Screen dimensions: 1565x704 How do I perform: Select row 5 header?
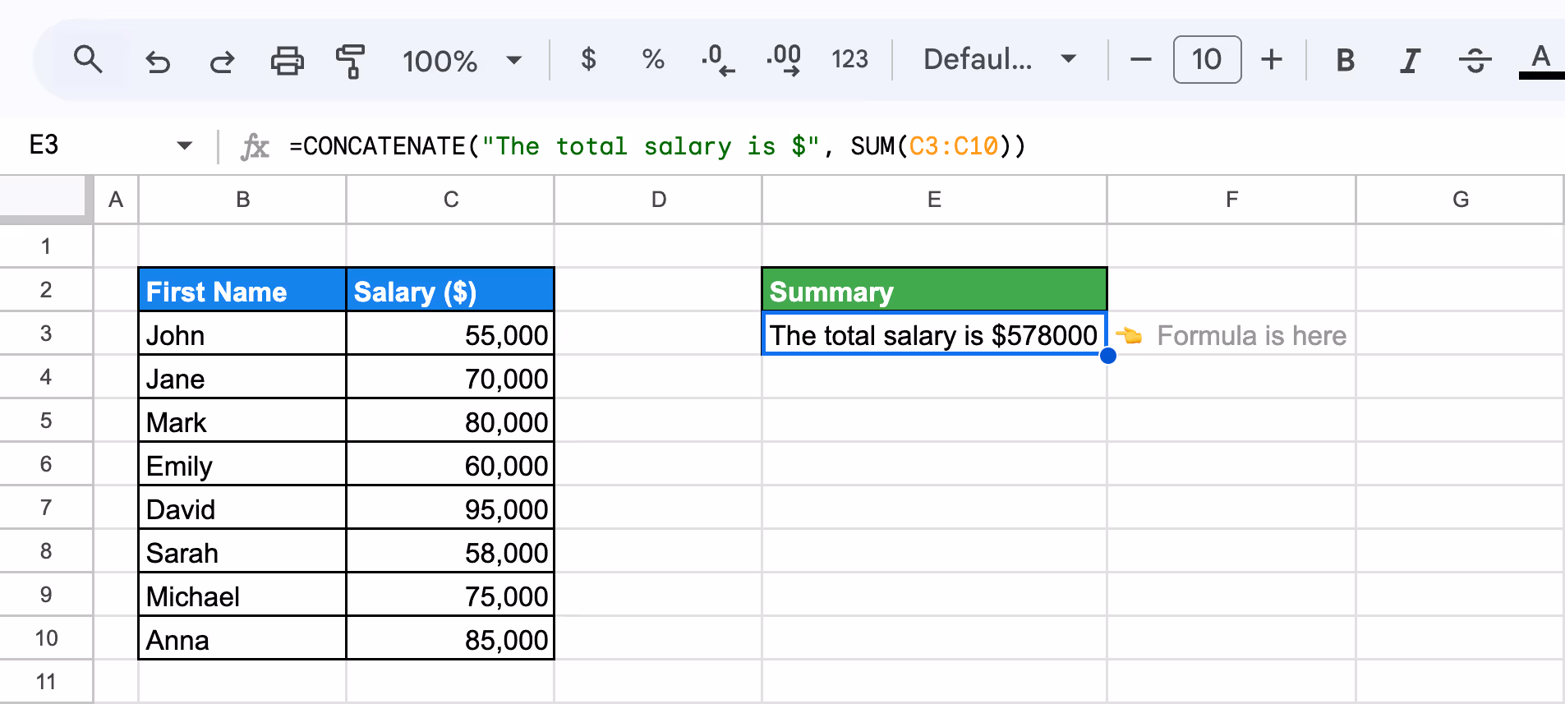pos(46,420)
